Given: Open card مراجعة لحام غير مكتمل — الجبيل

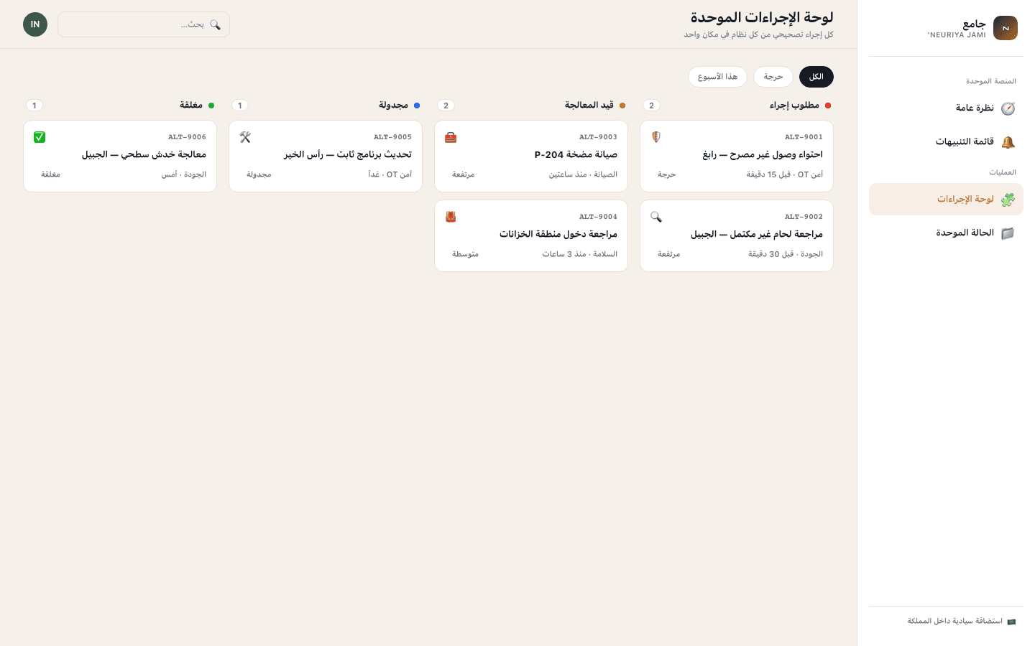Looking at the screenshot, I should point(737,235).
